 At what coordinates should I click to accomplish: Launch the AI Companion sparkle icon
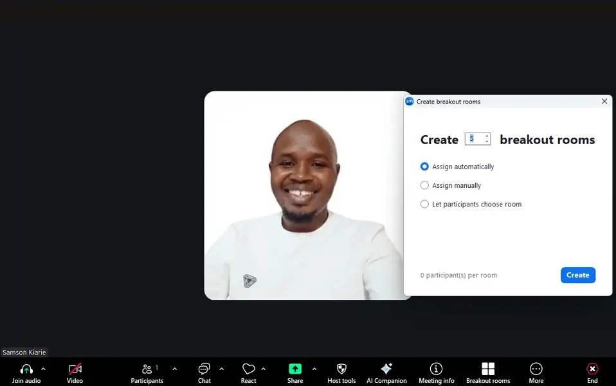point(386,369)
